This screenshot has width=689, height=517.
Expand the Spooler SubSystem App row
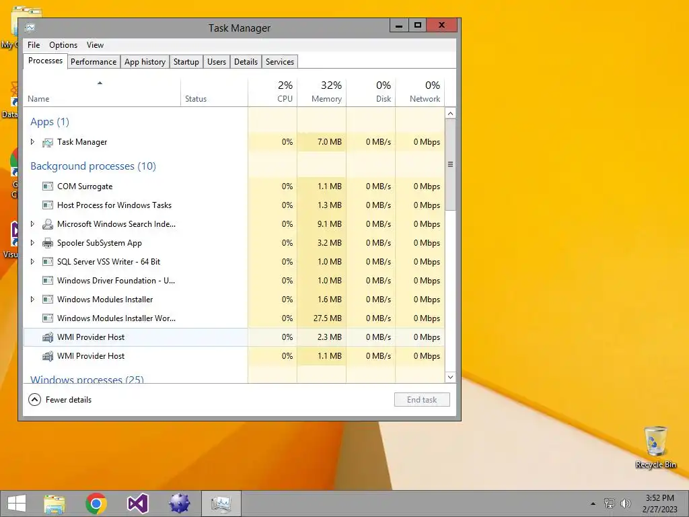[32, 243]
